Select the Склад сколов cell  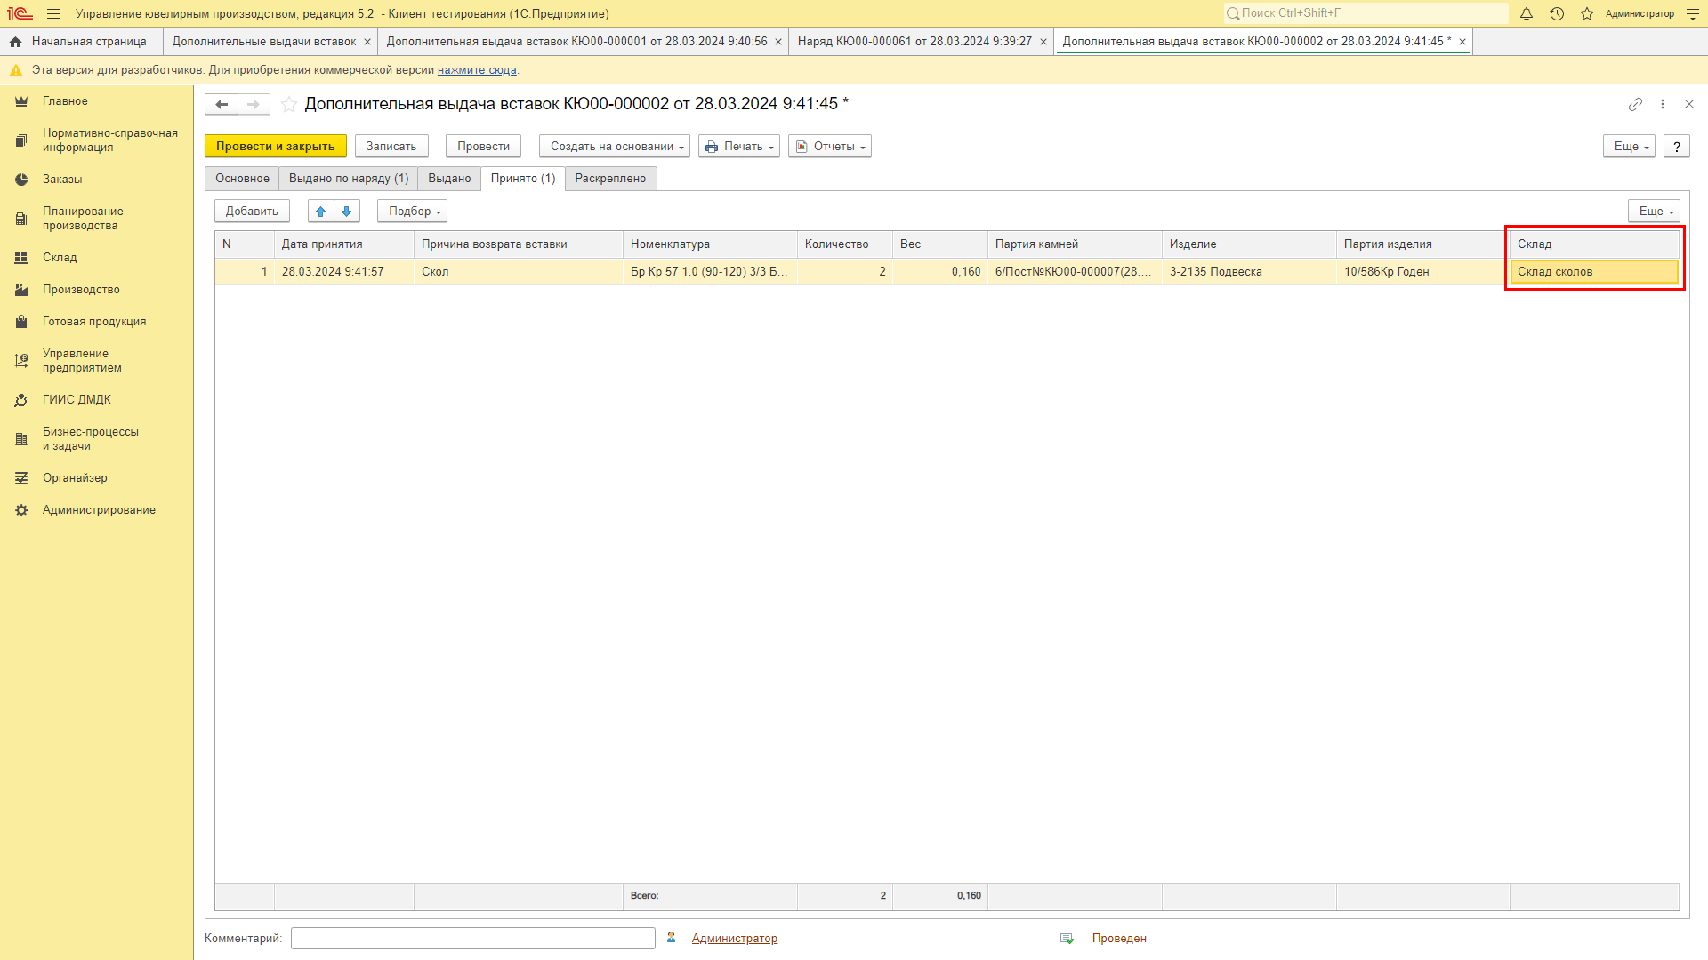(1594, 272)
